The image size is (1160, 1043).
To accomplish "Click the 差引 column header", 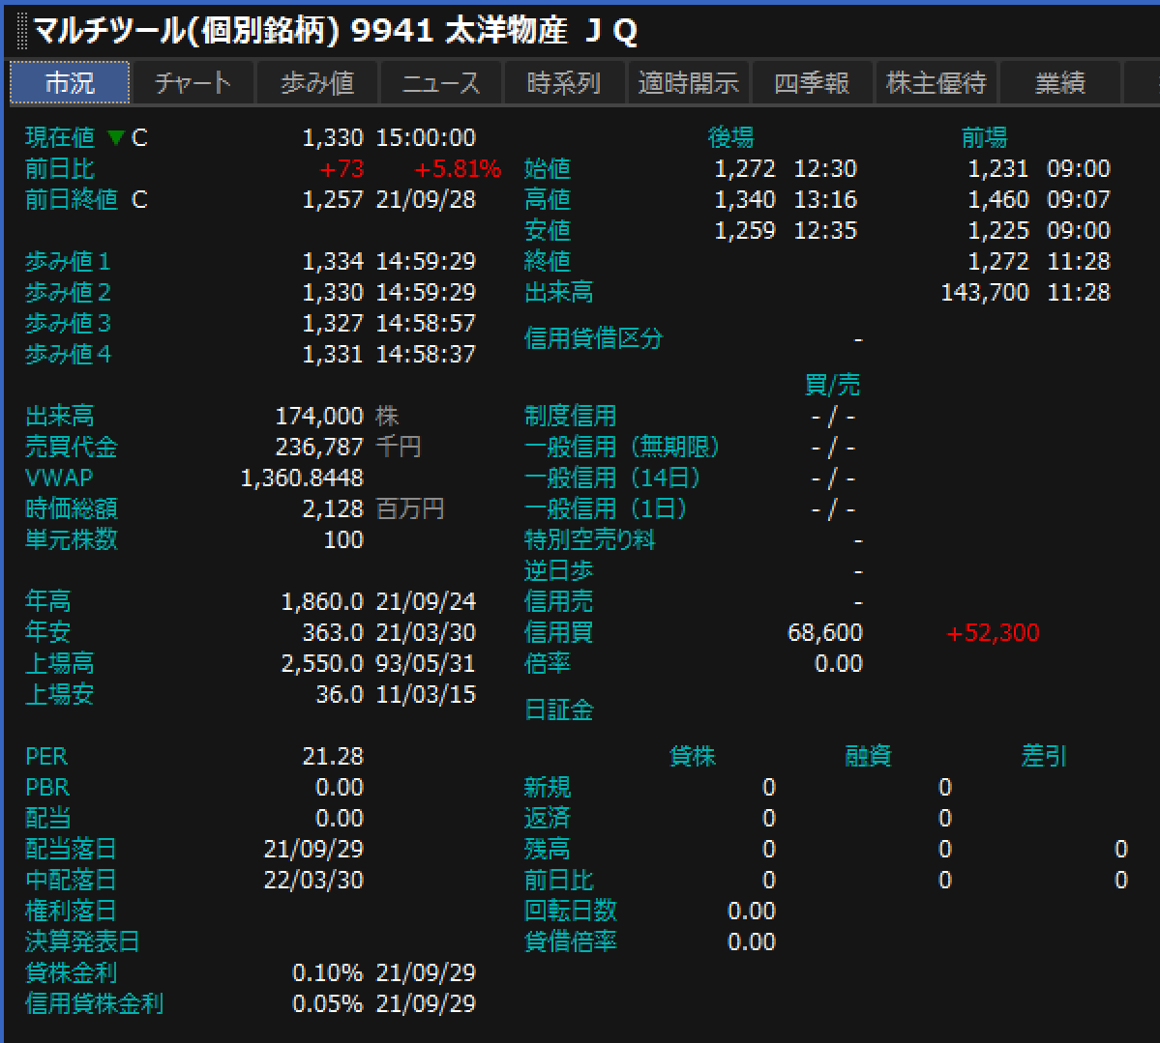I will click(x=1043, y=757).
